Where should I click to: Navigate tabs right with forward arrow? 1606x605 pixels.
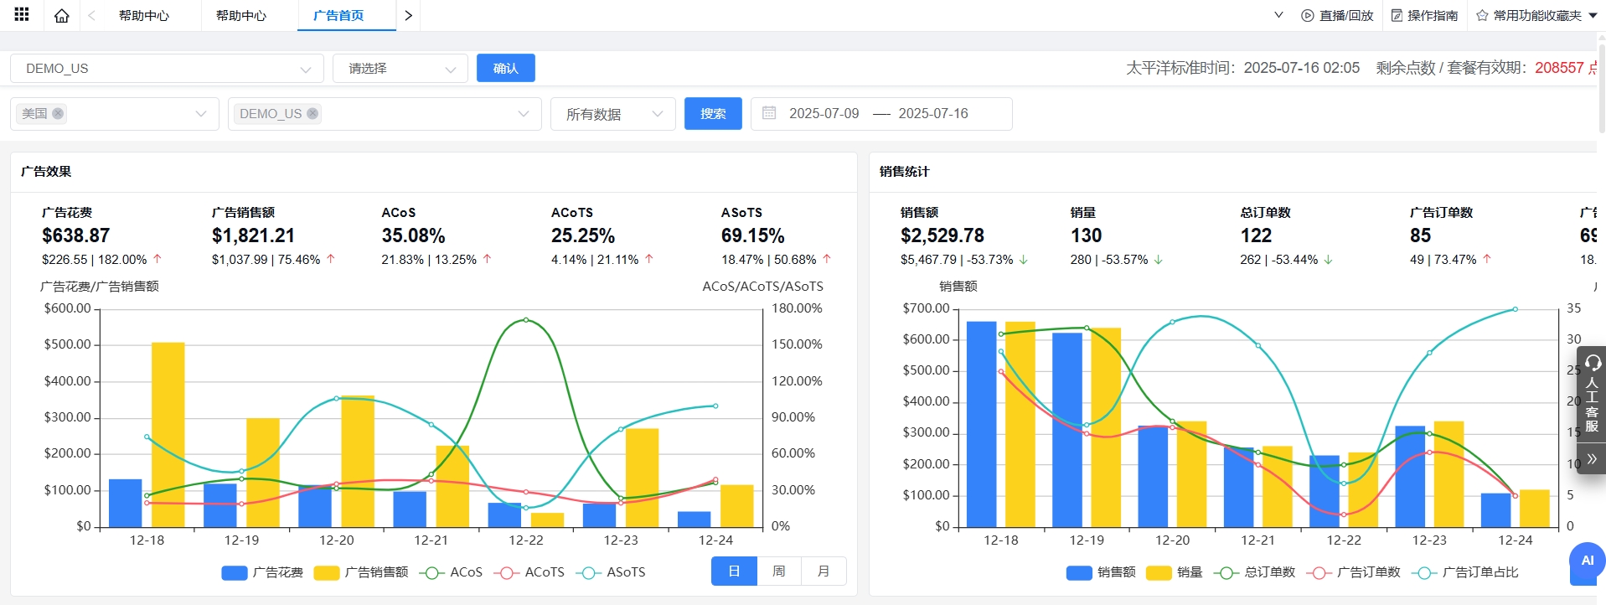point(408,15)
